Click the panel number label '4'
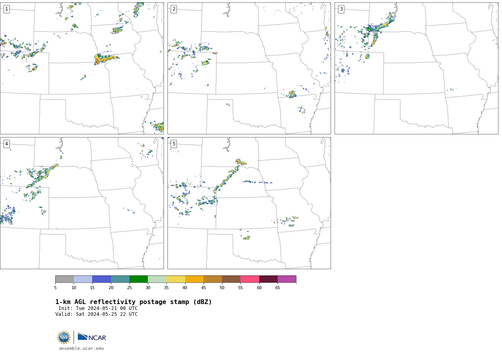Screen dimensions: 502x353 point(6,144)
